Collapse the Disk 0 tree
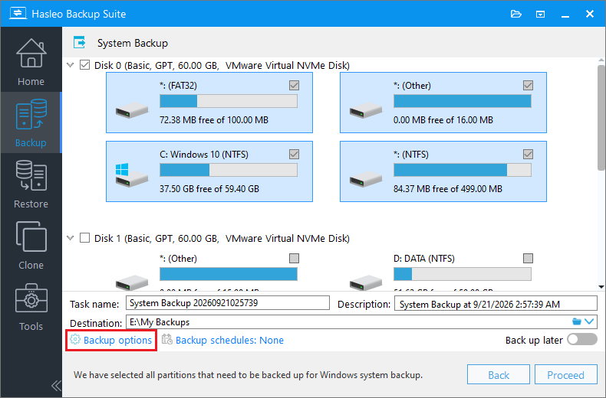Screen dimensions: 606x398 tap(71, 65)
